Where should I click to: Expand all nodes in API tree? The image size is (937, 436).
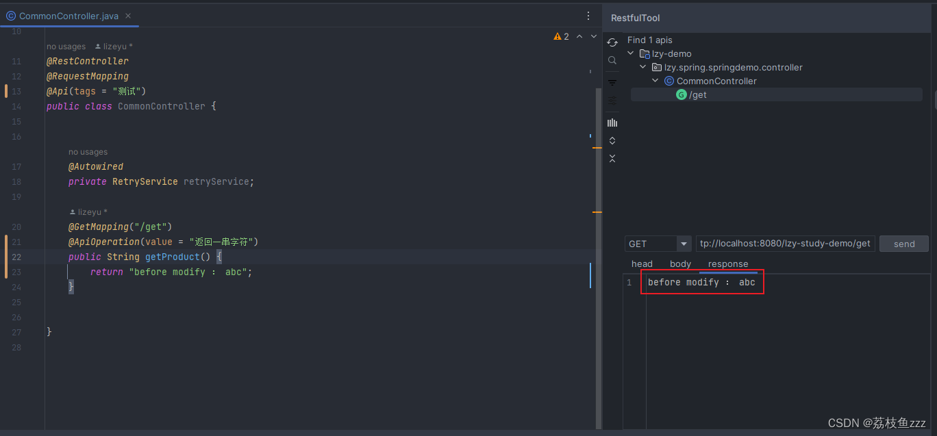click(612, 140)
